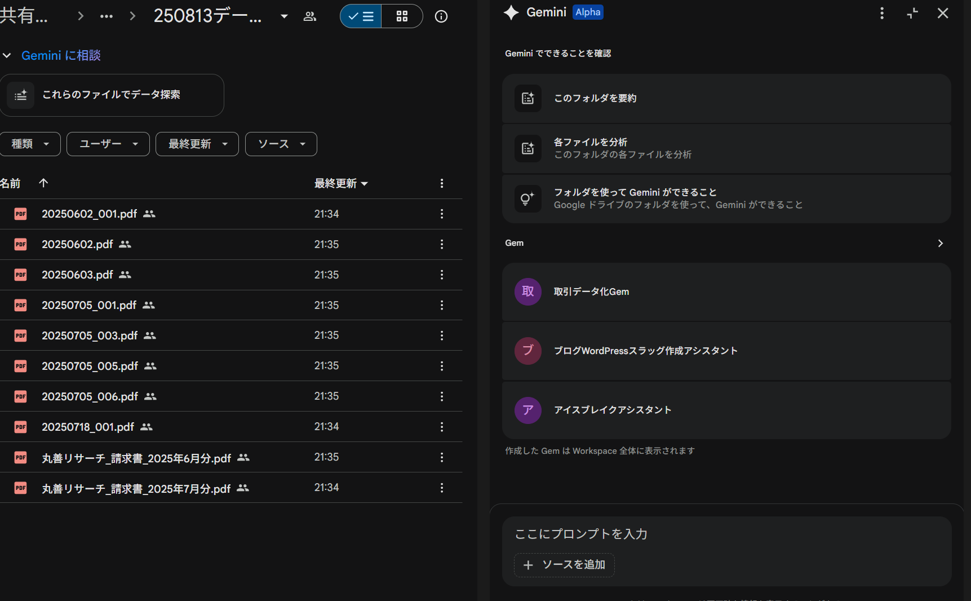
Task: Open more actions for 20250705_006.pdf
Action: (x=442, y=396)
